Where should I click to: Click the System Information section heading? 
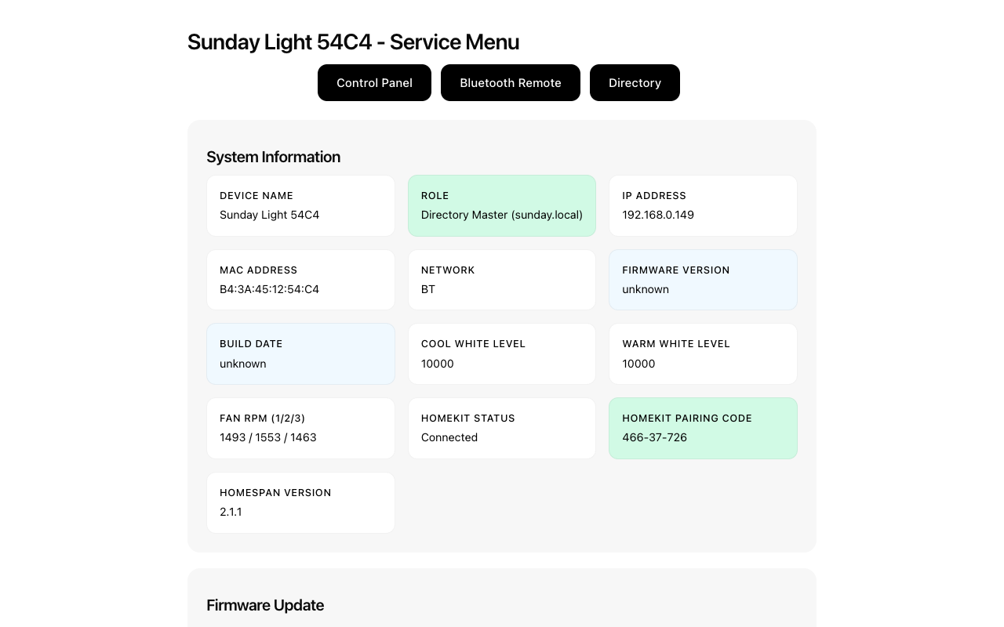click(x=273, y=157)
